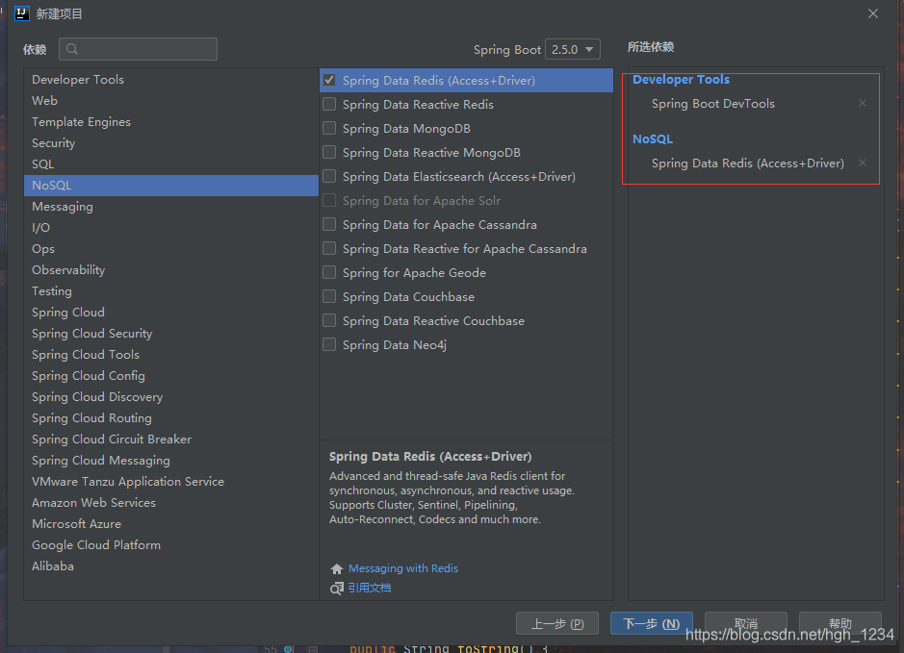
Task: Select the Web category
Action: click(x=171, y=101)
